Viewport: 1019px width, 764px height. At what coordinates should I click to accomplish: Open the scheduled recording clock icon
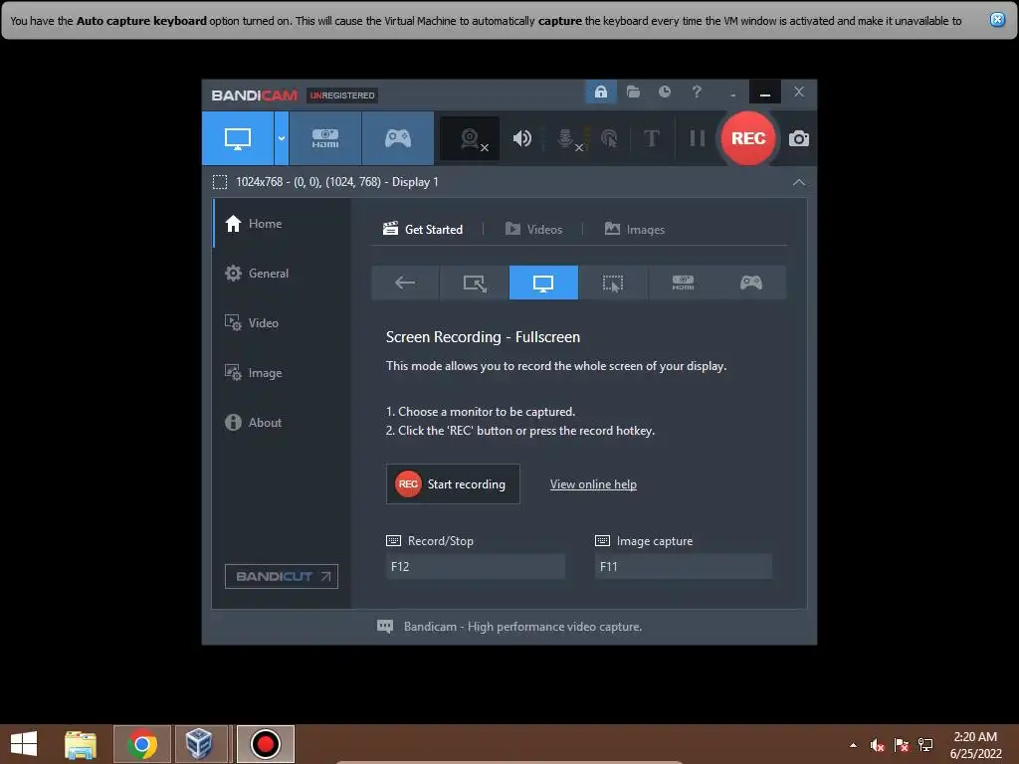click(x=664, y=92)
